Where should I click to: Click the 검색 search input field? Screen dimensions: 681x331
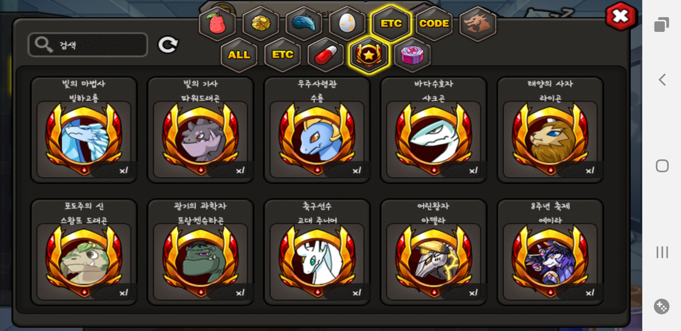point(88,45)
